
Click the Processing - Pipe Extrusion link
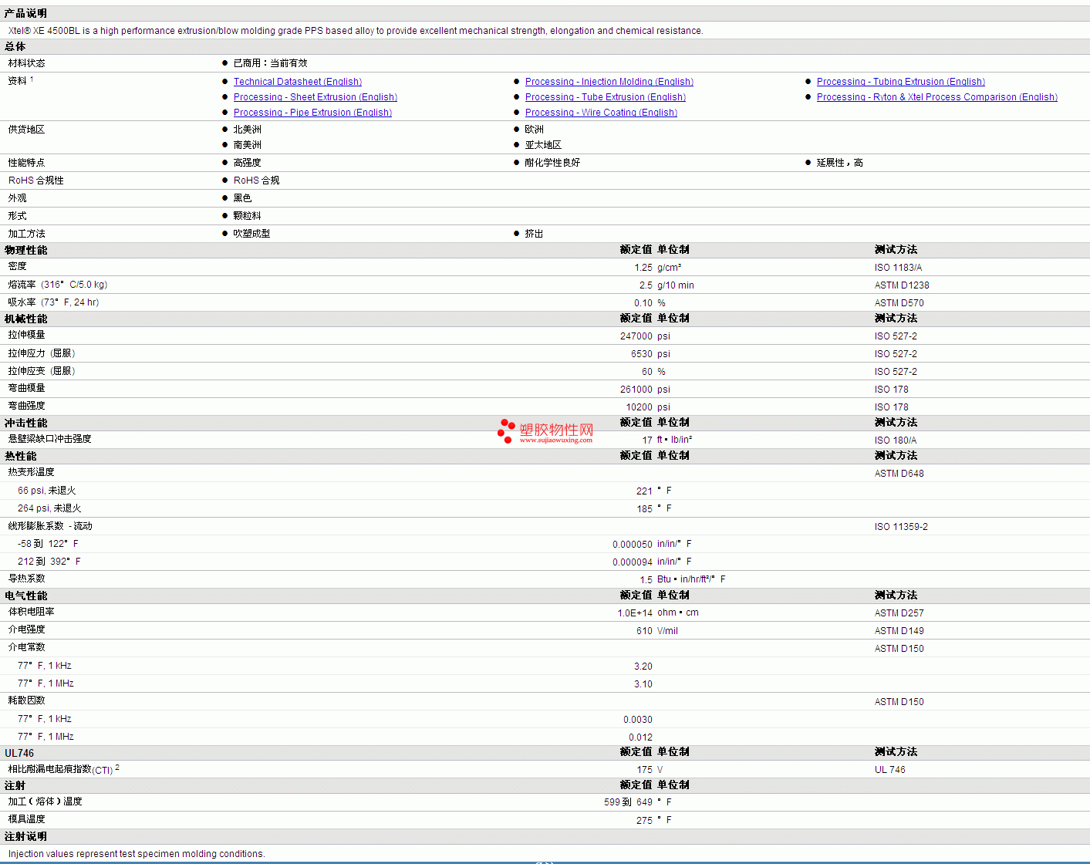[x=312, y=113]
